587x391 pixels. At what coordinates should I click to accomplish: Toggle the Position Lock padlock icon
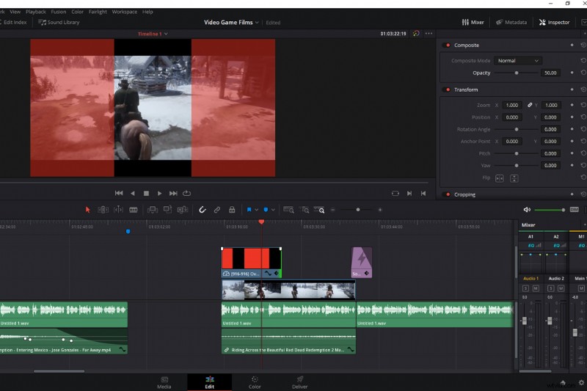(232, 210)
